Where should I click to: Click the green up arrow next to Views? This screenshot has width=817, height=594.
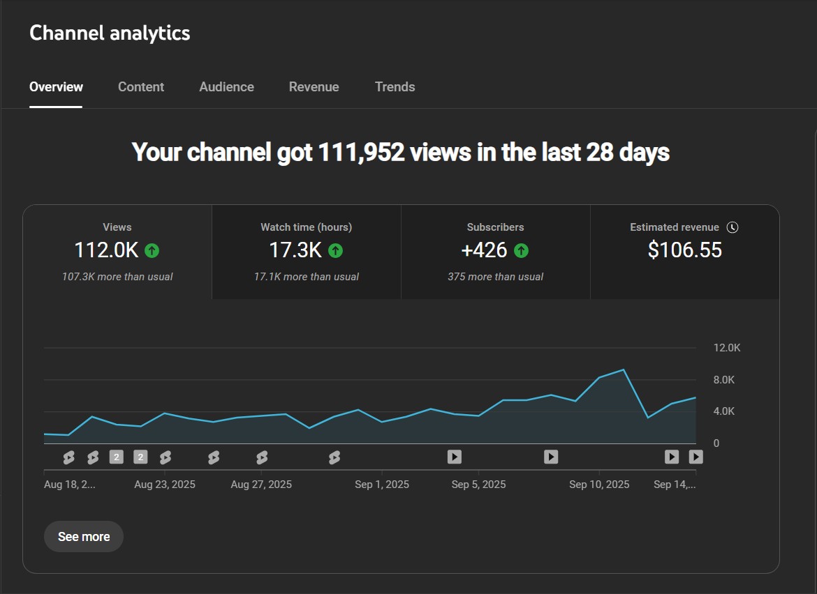click(152, 250)
